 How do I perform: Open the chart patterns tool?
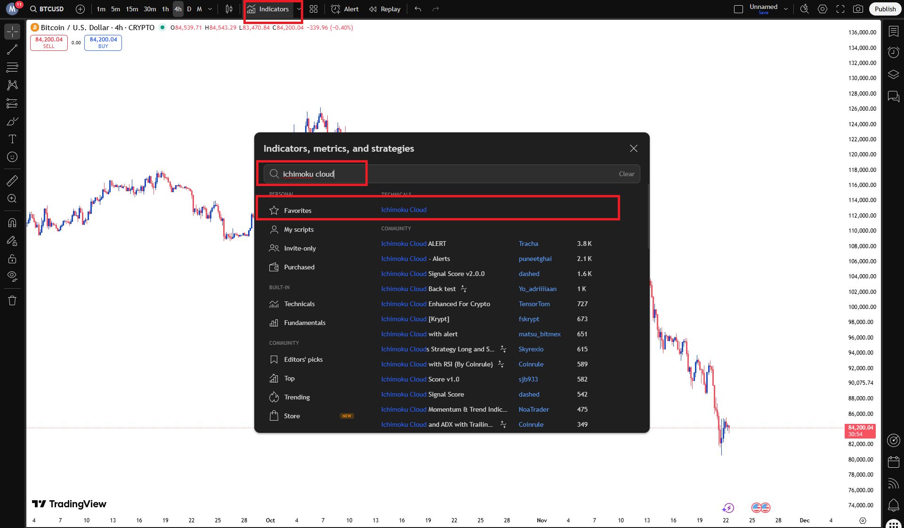(x=12, y=85)
